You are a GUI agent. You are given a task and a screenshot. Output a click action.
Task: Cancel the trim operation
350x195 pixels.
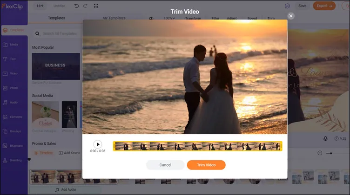(165, 165)
